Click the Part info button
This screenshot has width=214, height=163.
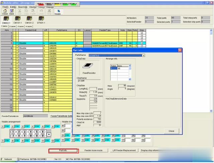tap(63, 150)
